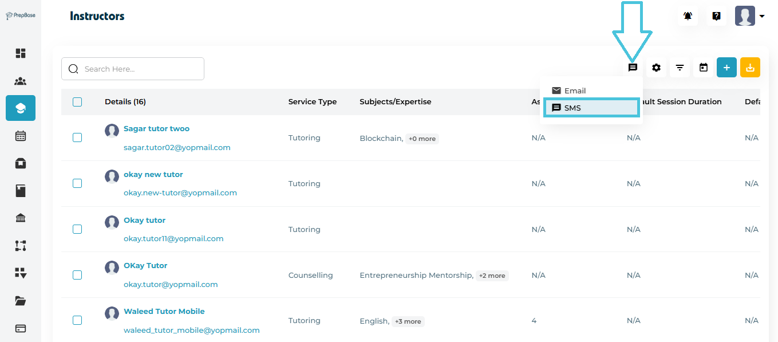Open the settings gear icon

click(656, 68)
